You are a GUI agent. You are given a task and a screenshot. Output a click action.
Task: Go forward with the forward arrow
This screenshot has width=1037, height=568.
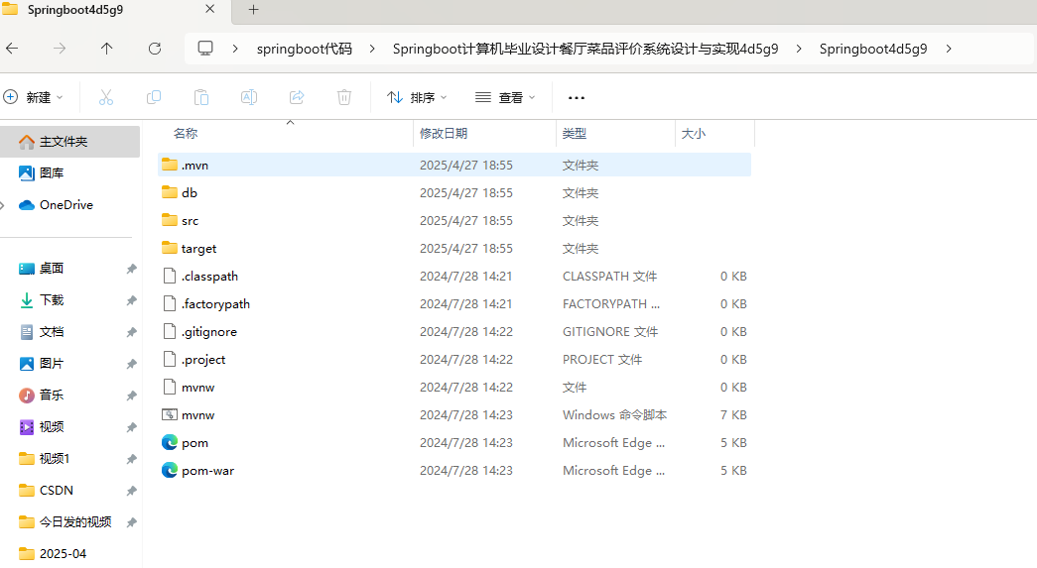[60, 49]
